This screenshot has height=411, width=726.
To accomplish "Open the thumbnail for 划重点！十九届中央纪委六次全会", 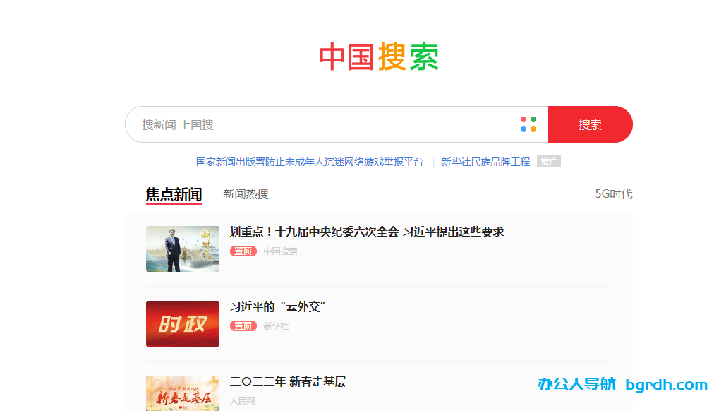I will tap(183, 249).
